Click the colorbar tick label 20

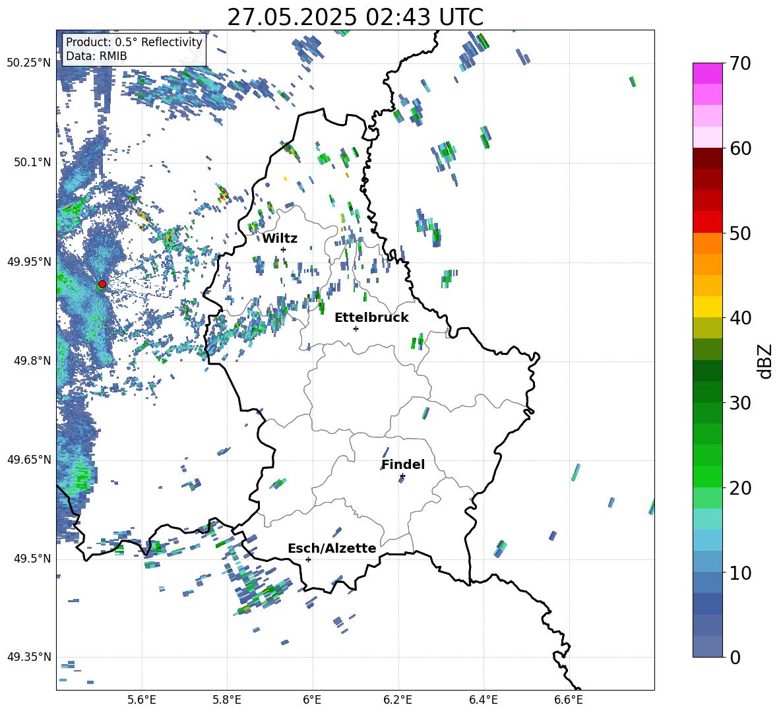[740, 488]
